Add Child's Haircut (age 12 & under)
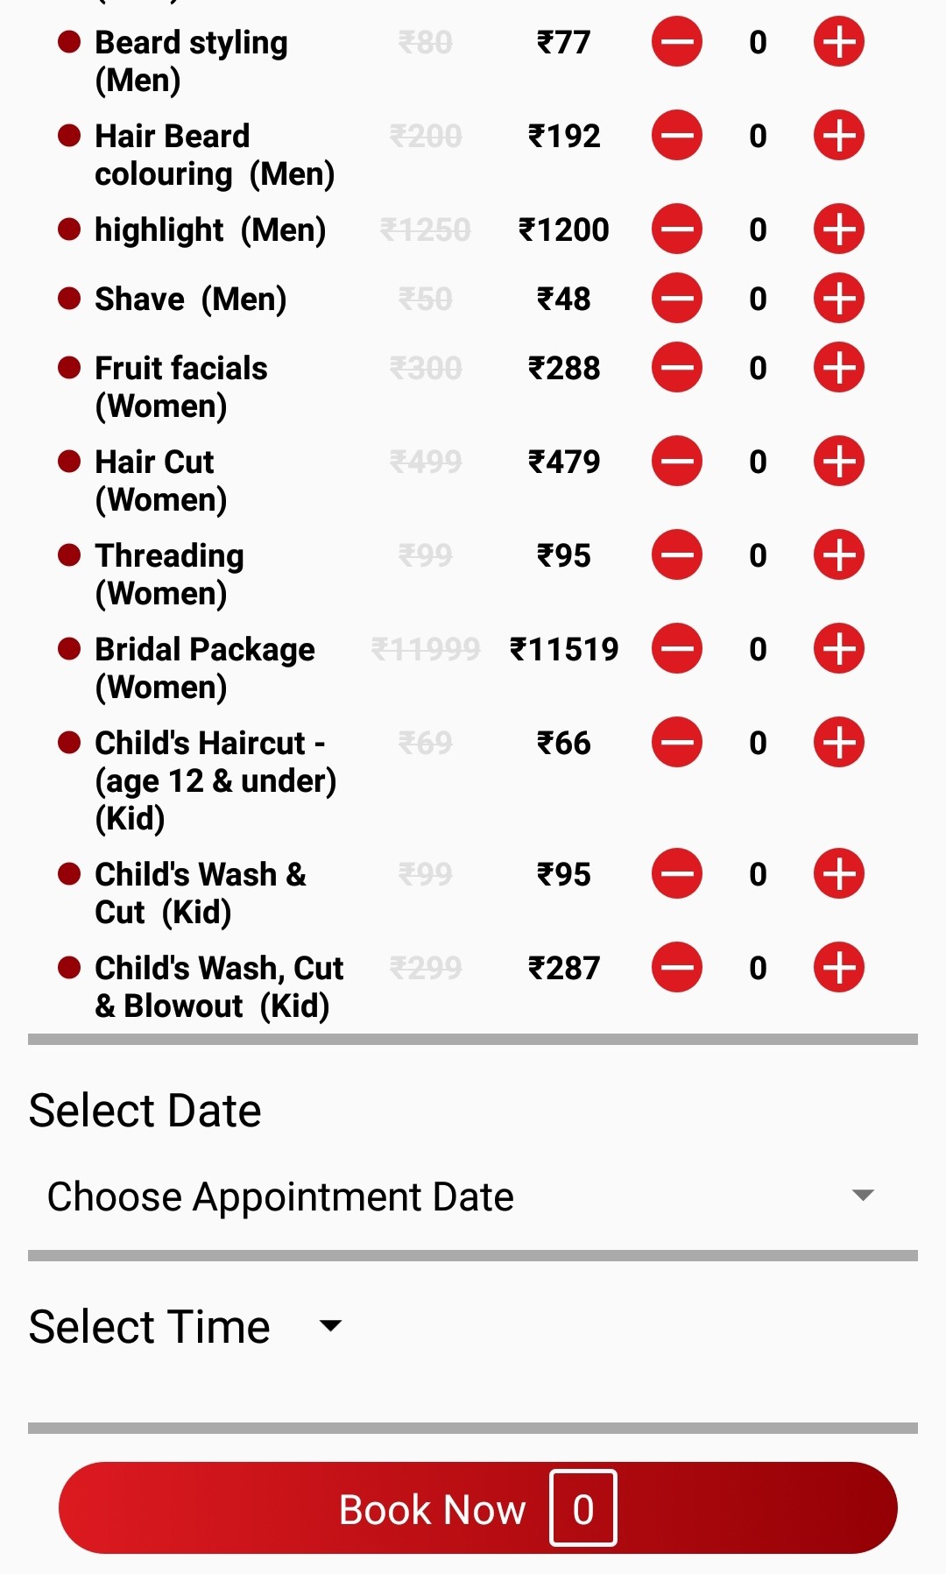 tap(838, 743)
